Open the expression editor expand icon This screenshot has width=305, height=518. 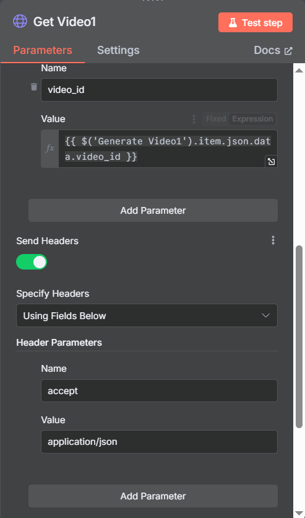(271, 162)
